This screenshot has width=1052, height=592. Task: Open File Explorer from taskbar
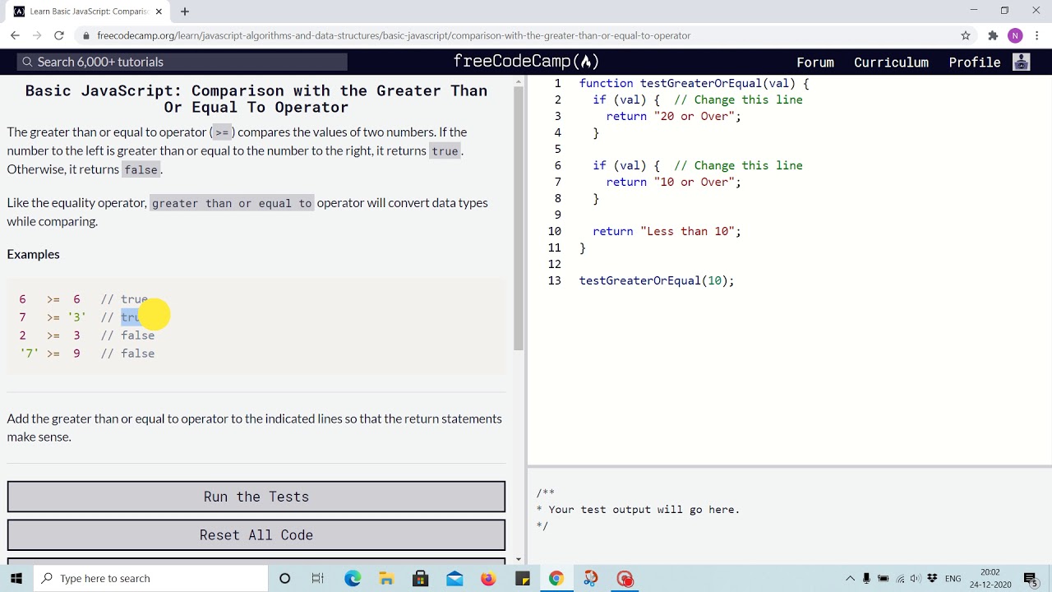tap(386, 578)
